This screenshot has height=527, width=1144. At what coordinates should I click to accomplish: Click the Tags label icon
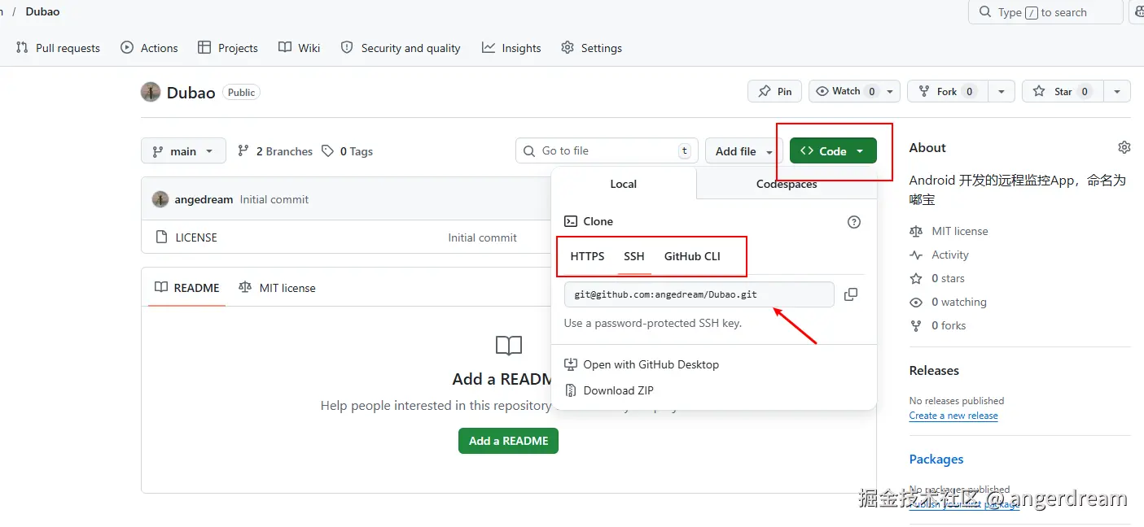click(x=327, y=151)
